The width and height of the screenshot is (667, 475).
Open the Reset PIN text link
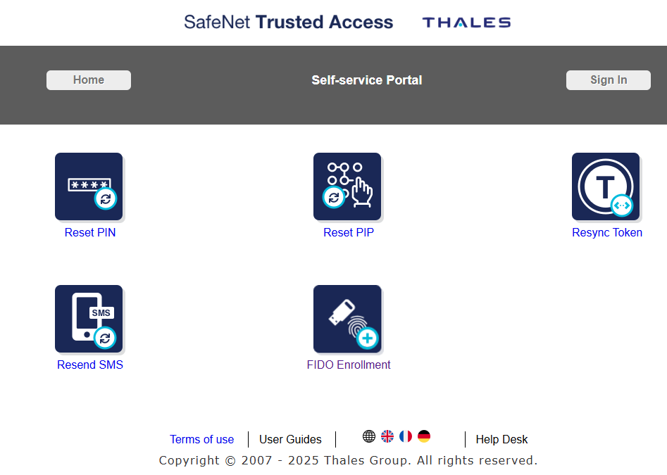90,233
